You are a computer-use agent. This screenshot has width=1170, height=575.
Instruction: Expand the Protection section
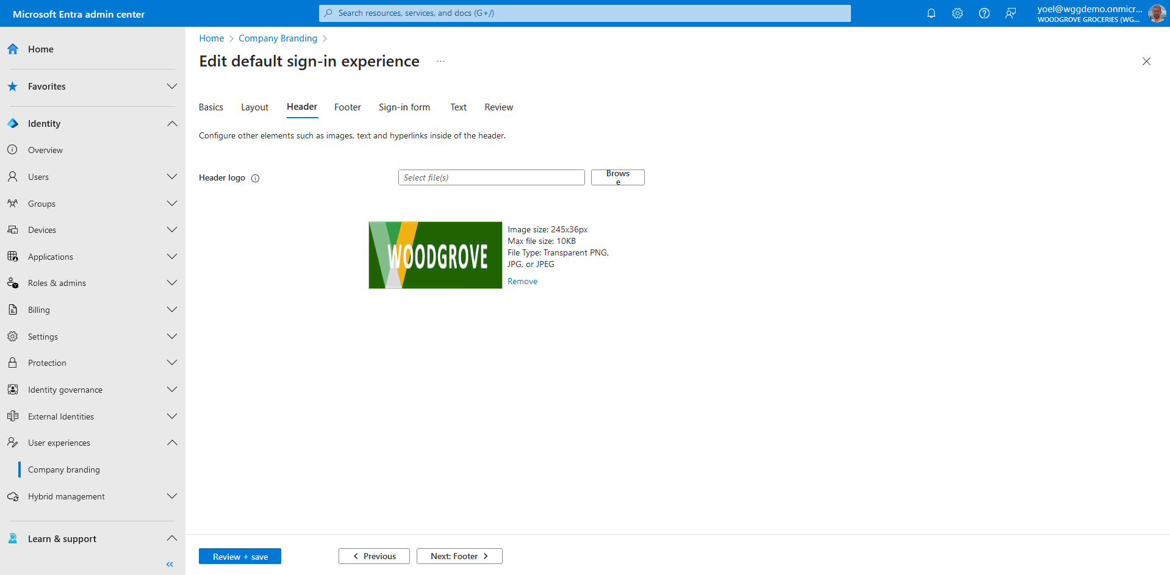pyautogui.click(x=172, y=363)
